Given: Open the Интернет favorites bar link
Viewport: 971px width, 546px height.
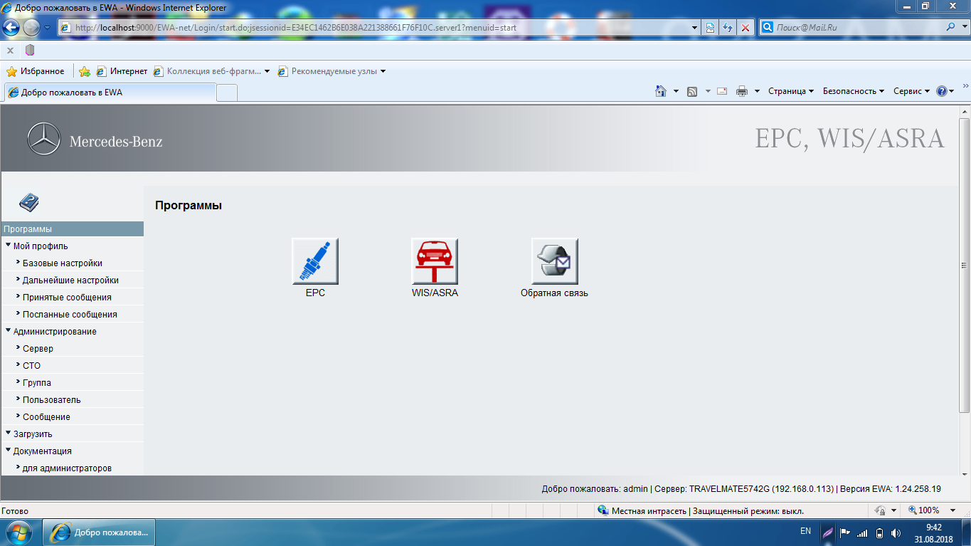Looking at the screenshot, I should pyautogui.click(x=122, y=71).
